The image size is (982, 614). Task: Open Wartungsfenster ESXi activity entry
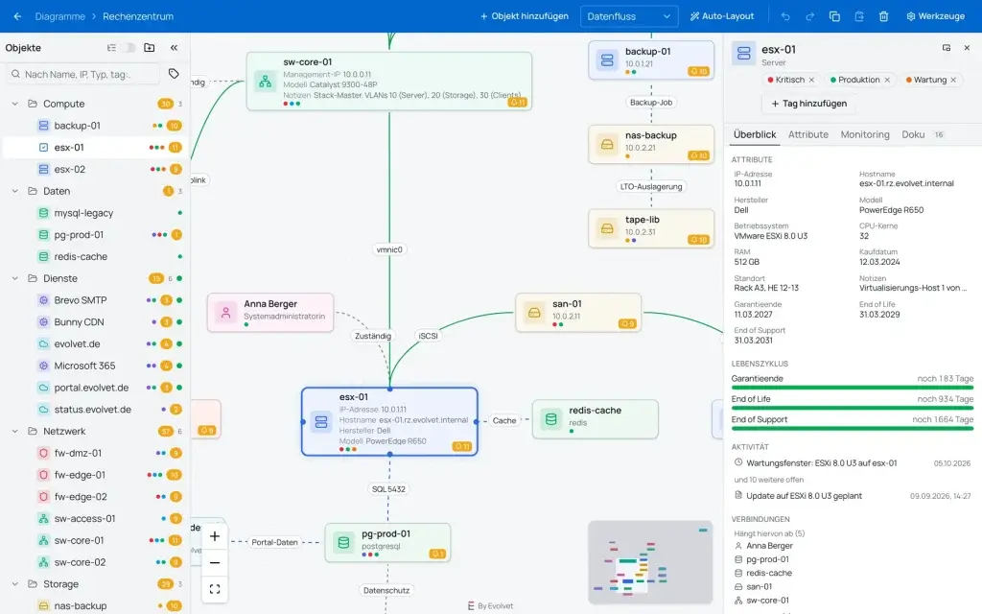pyautogui.click(x=852, y=463)
